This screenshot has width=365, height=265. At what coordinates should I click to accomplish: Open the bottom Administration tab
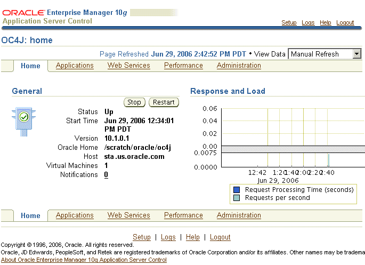[x=239, y=215]
